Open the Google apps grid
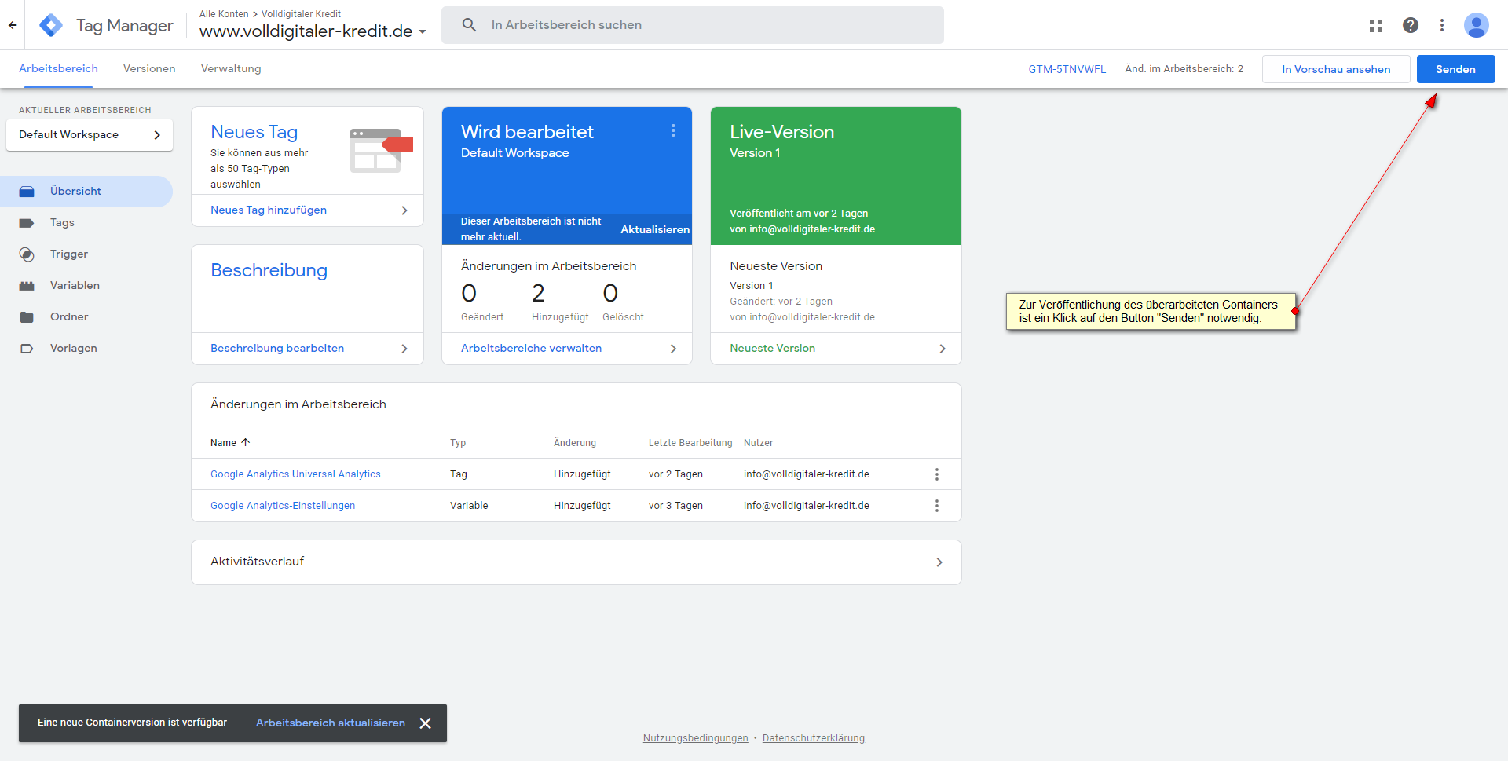This screenshot has height=761, width=1508. click(1376, 25)
